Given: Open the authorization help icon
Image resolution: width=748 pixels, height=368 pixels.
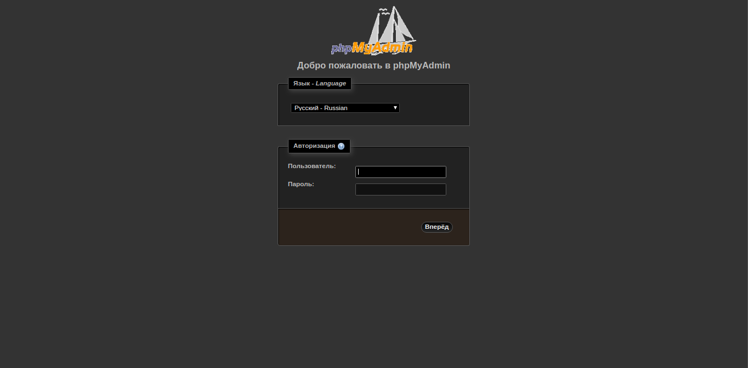Looking at the screenshot, I should [x=341, y=146].
